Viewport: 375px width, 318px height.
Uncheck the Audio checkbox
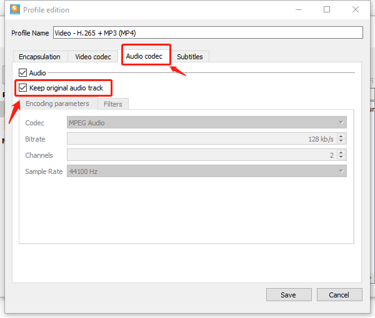tap(23, 73)
